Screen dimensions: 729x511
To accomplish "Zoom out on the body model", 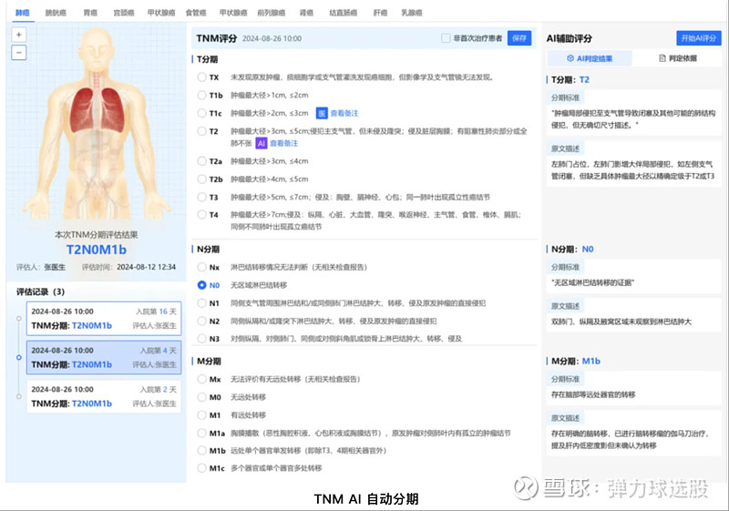I will click(x=19, y=52).
